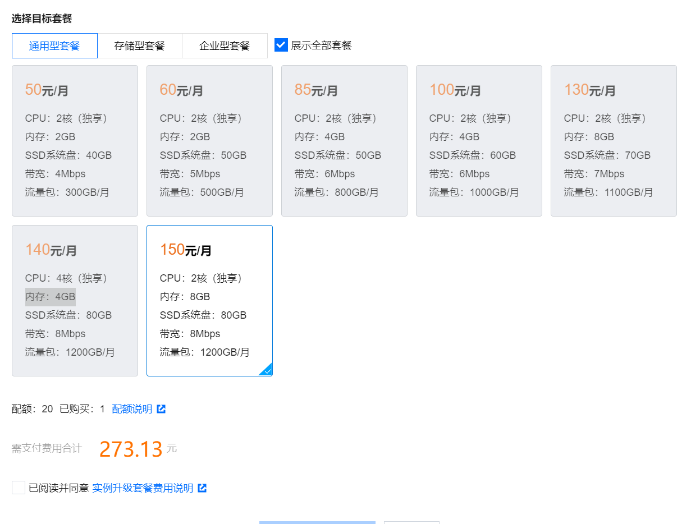Check the 已阅读并同意 agreement checkbox

[19, 488]
